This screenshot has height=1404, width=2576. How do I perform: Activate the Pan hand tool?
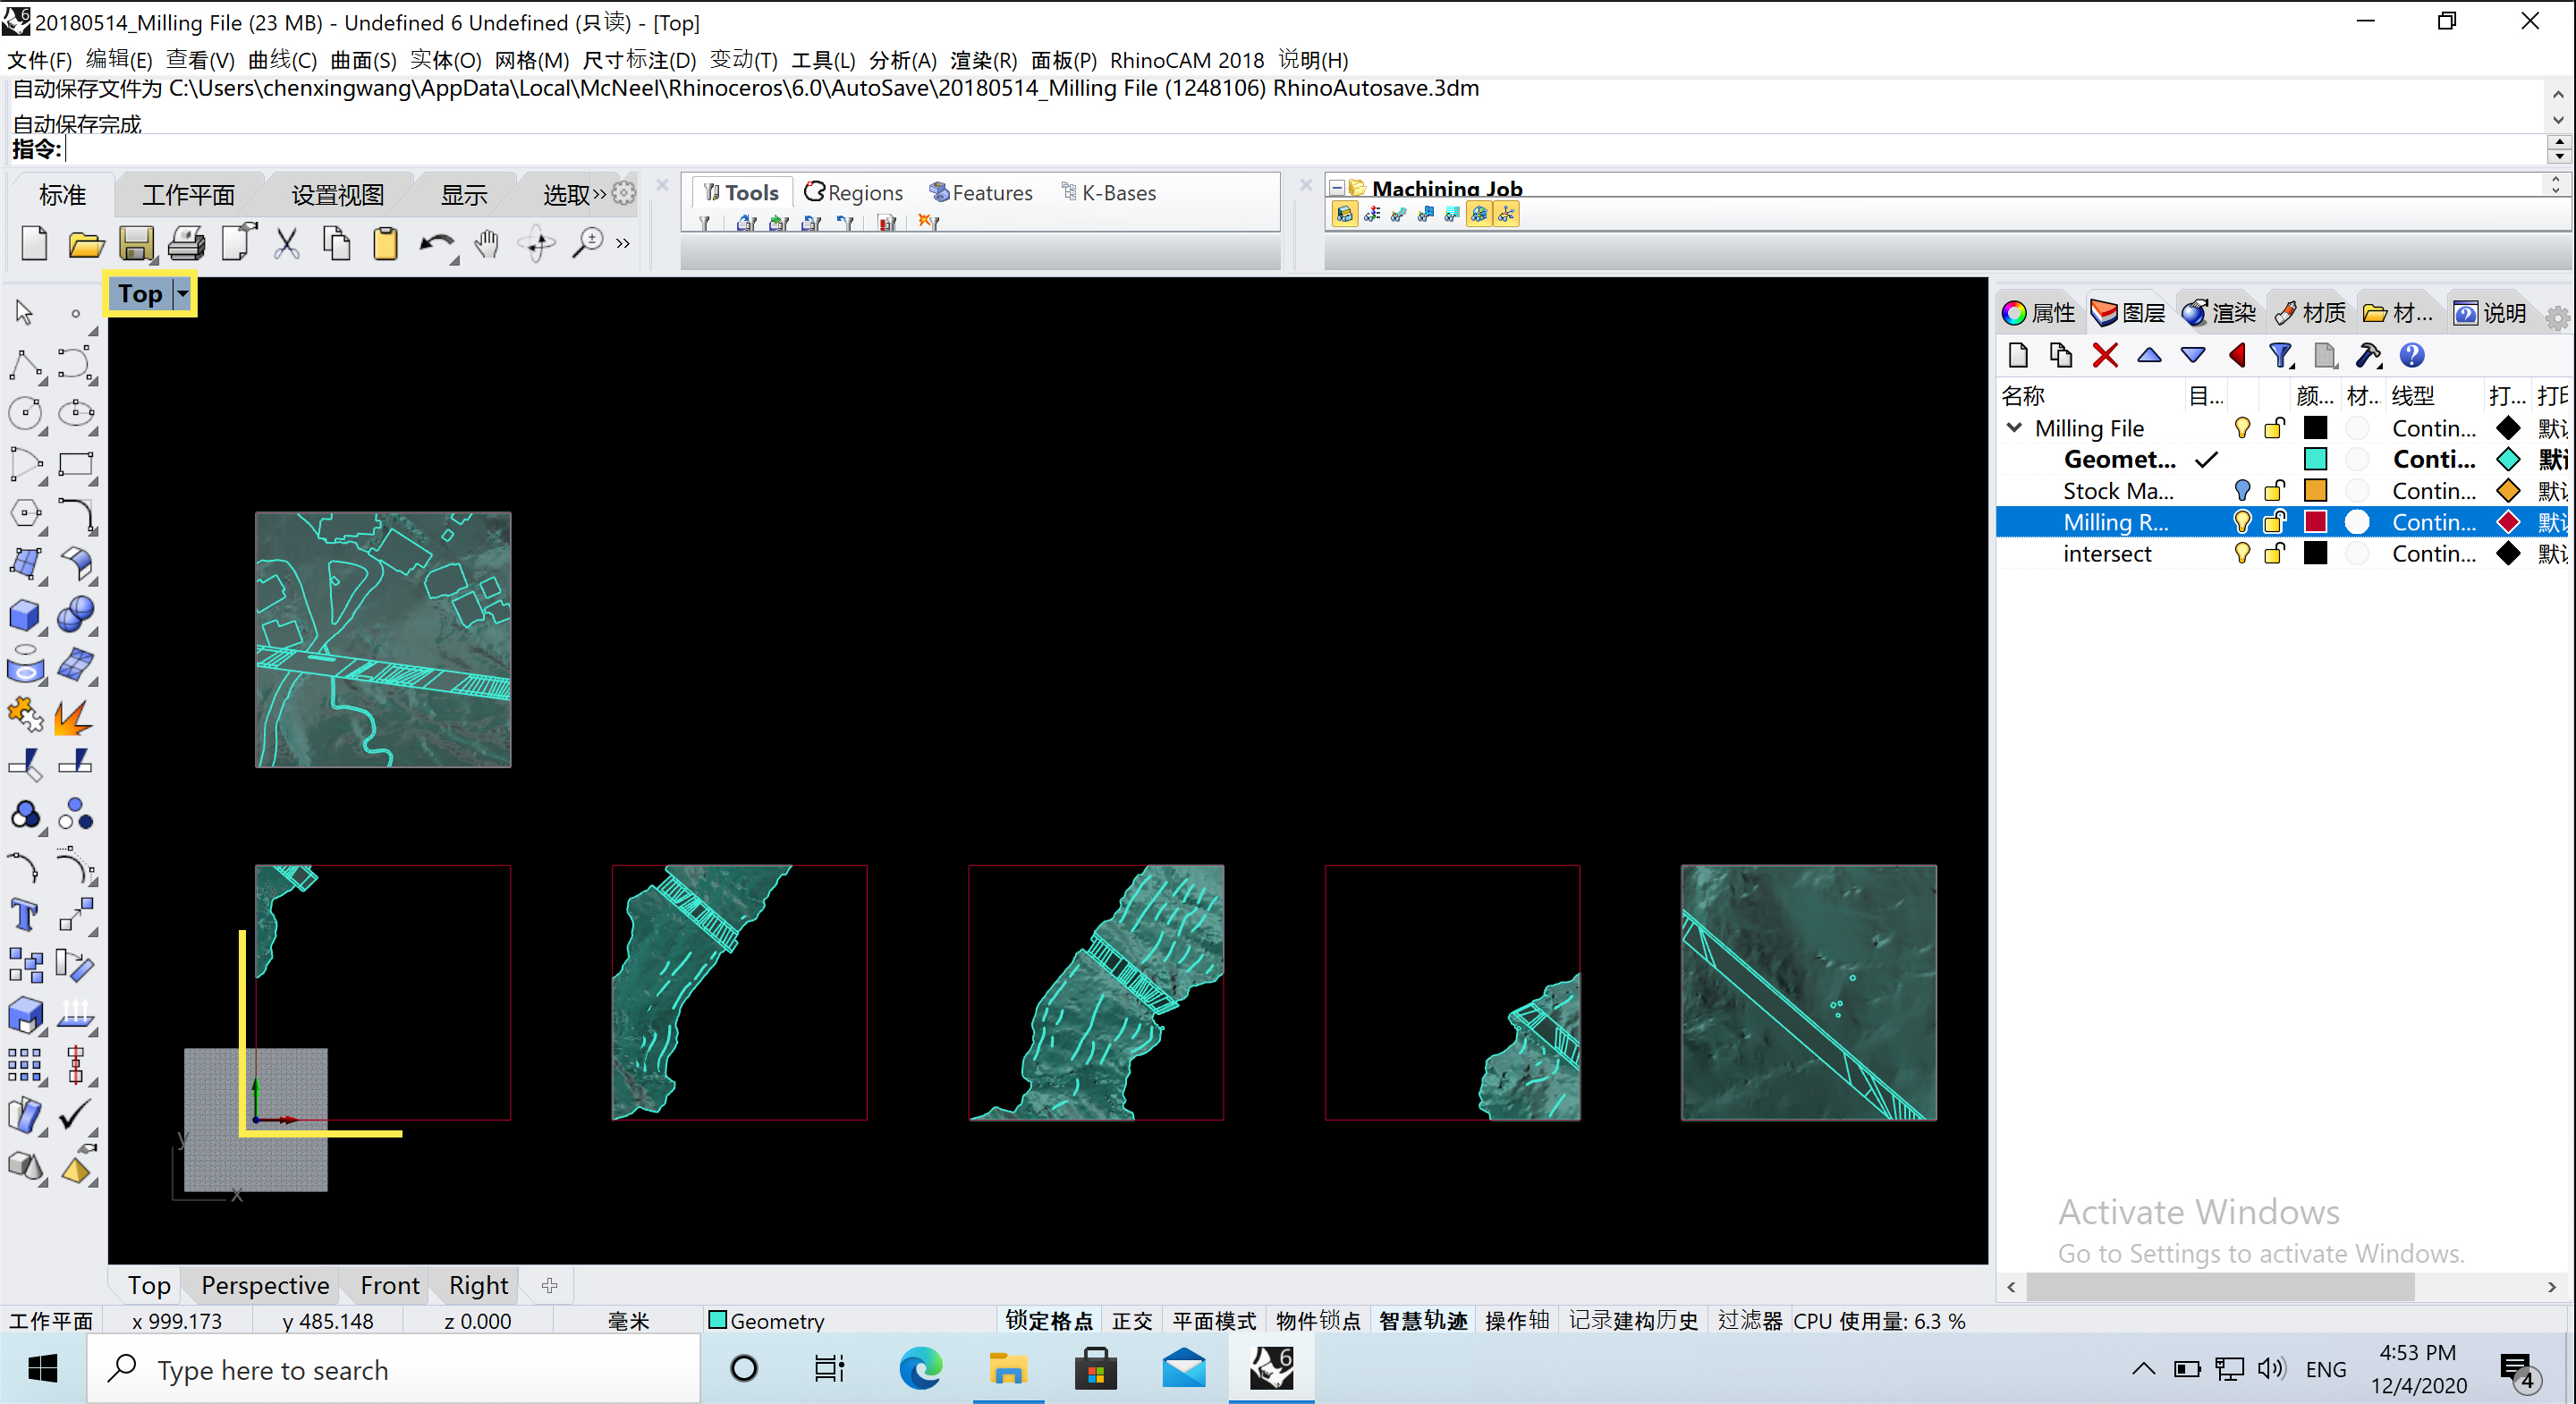point(487,243)
